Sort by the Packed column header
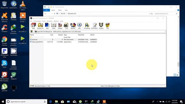Image resolution: width=185 pixels, height=104 pixels. point(60,35)
